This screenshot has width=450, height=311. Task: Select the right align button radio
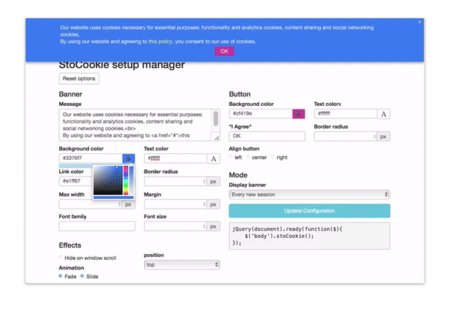[x=273, y=157]
